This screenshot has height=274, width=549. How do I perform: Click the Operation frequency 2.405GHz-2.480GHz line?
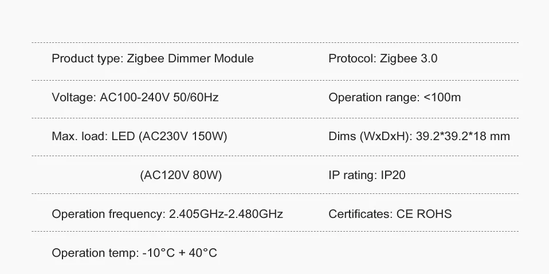(167, 214)
